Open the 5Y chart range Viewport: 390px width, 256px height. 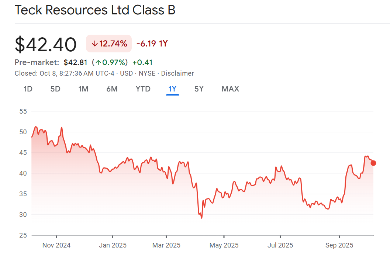click(x=199, y=89)
